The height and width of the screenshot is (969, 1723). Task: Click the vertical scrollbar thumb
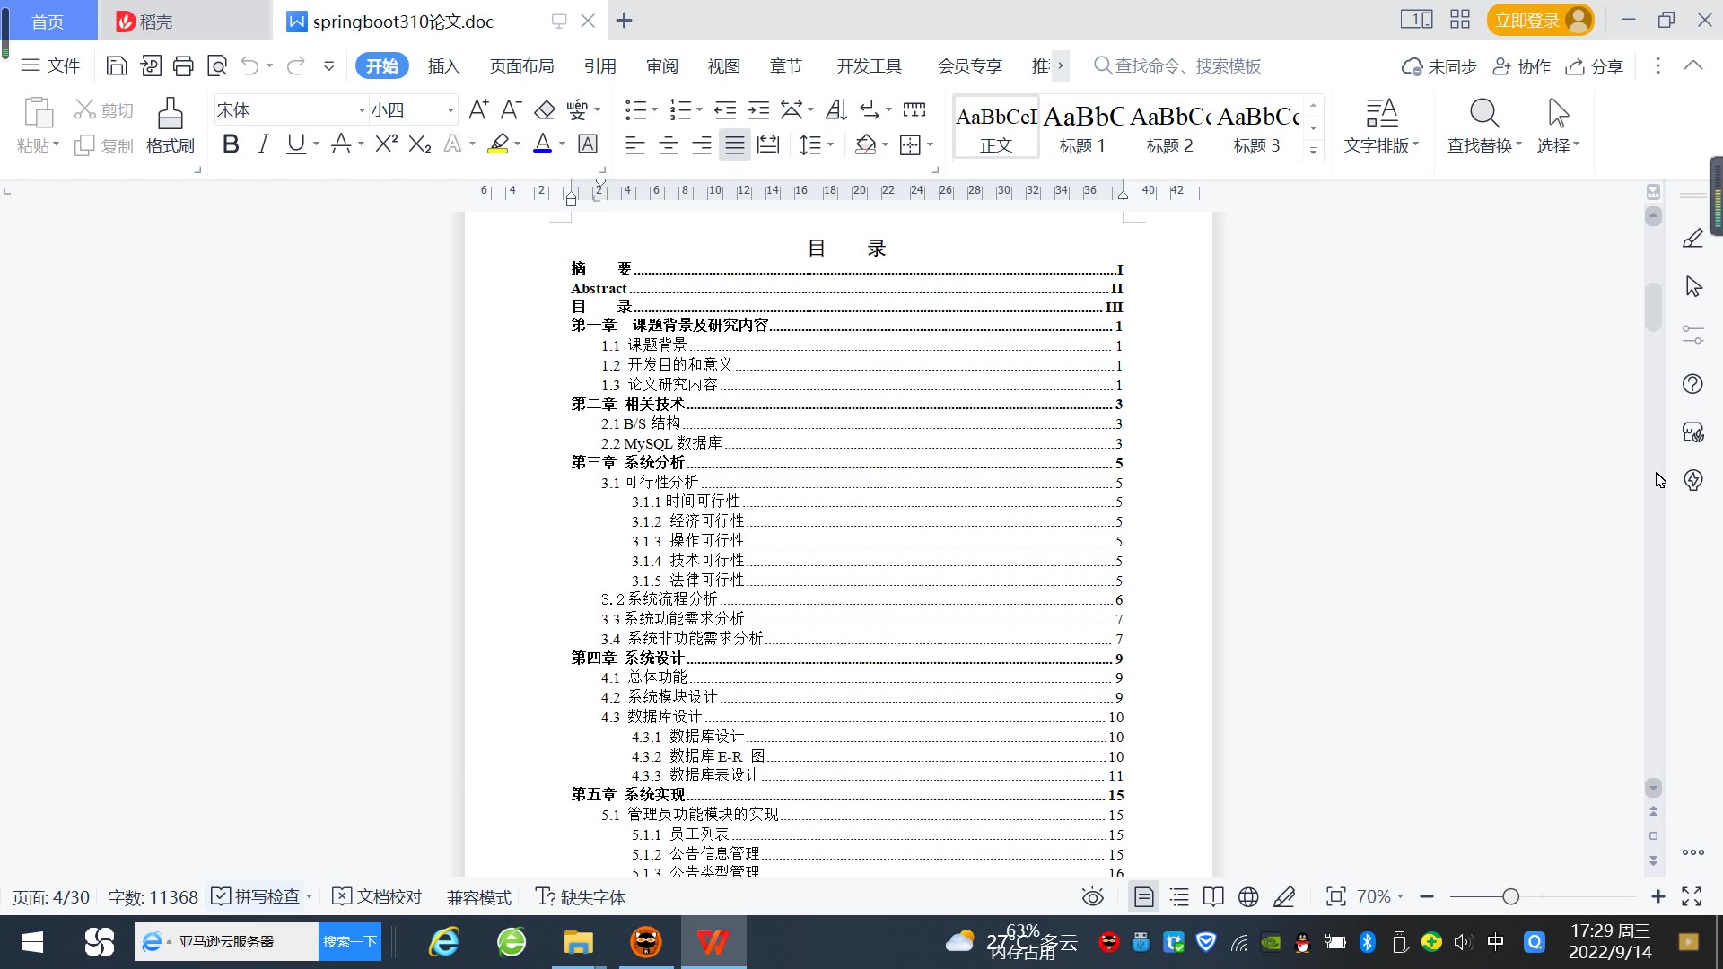coord(1653,307)
